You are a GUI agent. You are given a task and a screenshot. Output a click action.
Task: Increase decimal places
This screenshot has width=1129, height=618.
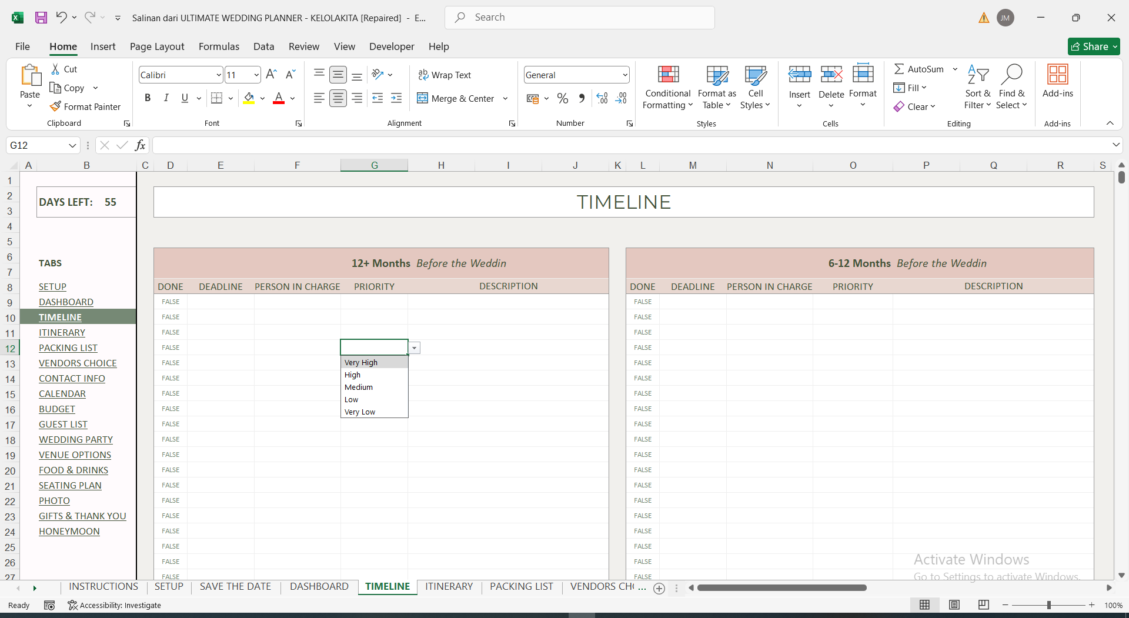coord(602,98)
